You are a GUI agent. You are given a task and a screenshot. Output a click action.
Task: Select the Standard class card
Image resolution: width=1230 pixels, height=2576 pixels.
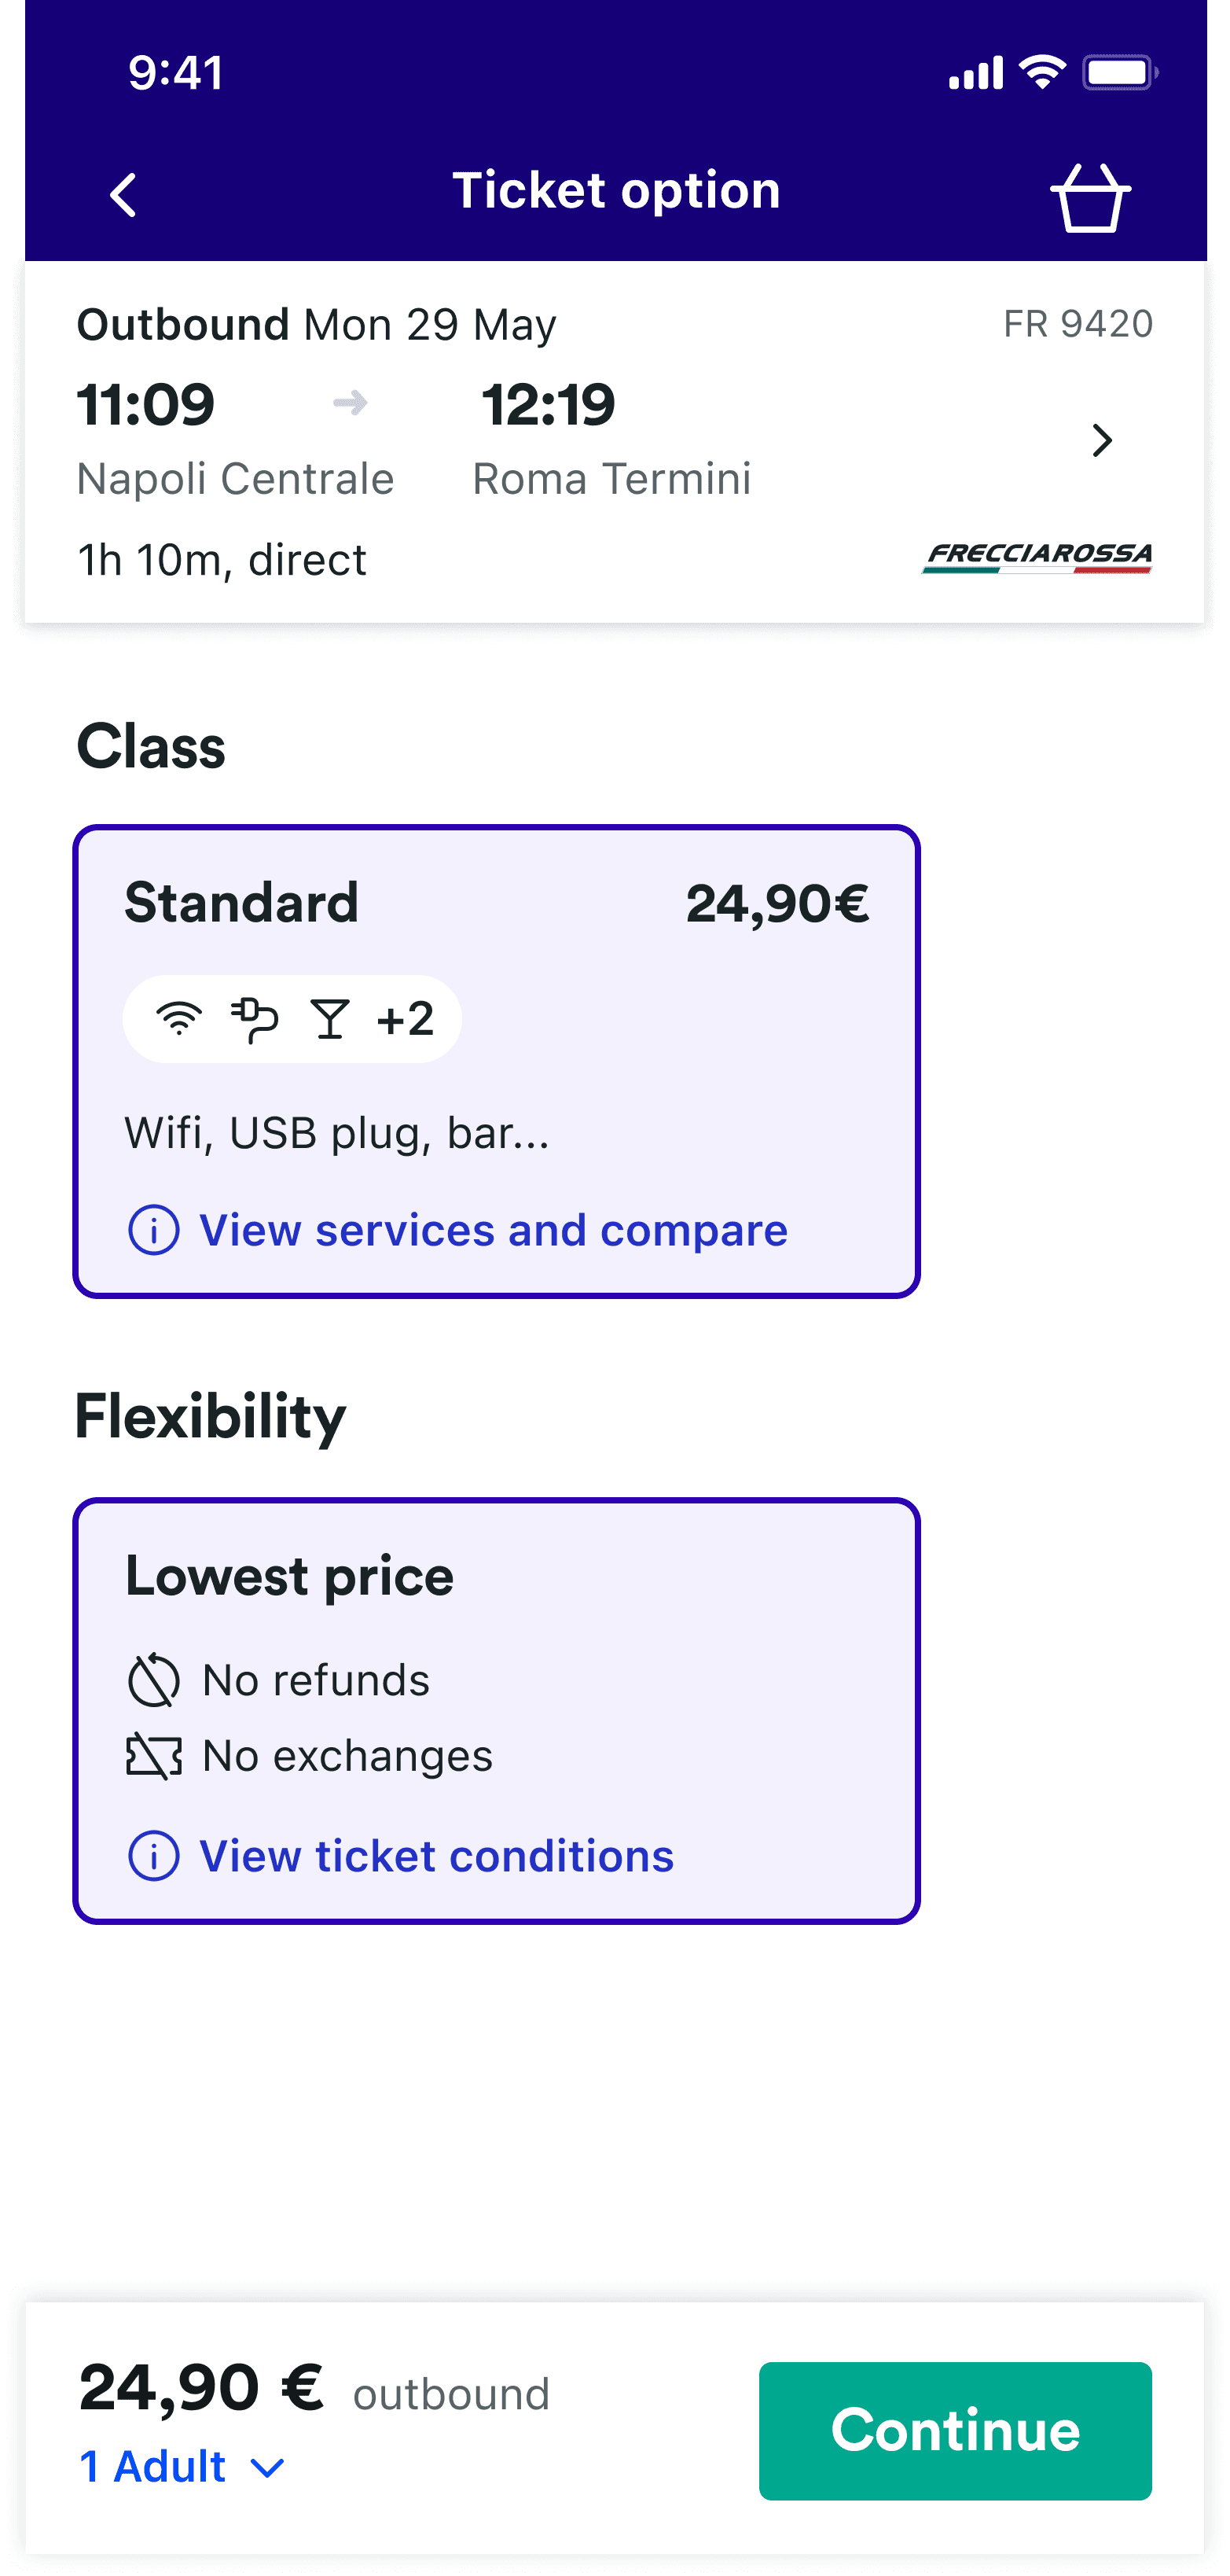(497, 1061)
